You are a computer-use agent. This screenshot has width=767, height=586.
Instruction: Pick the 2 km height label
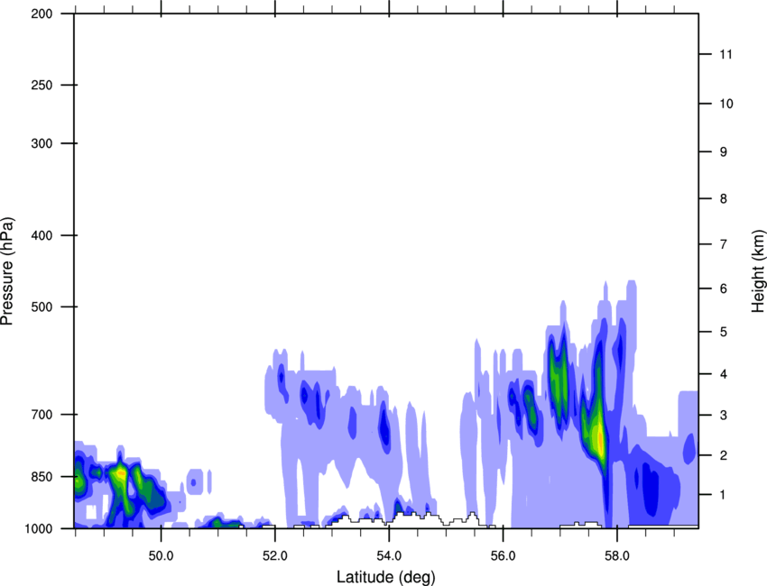point(724,455)
